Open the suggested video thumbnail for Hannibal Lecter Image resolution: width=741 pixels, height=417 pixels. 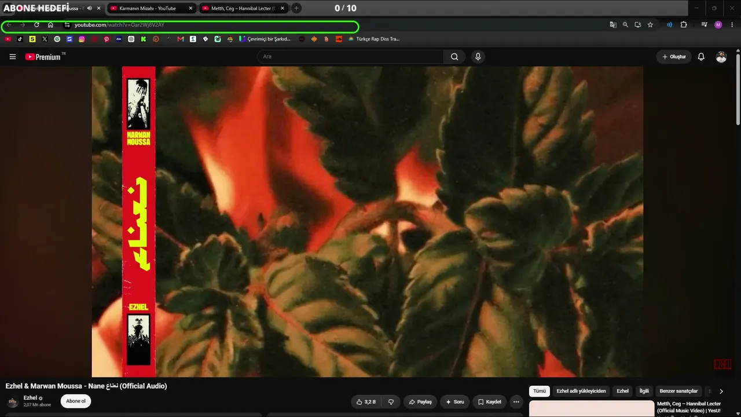click(592, 409)
